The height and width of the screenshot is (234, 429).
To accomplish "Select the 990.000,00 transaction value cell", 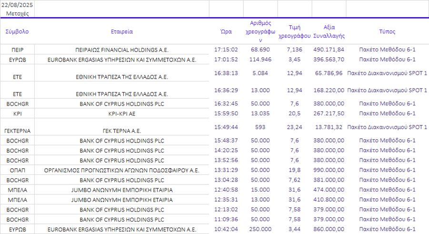I will 329,170.
